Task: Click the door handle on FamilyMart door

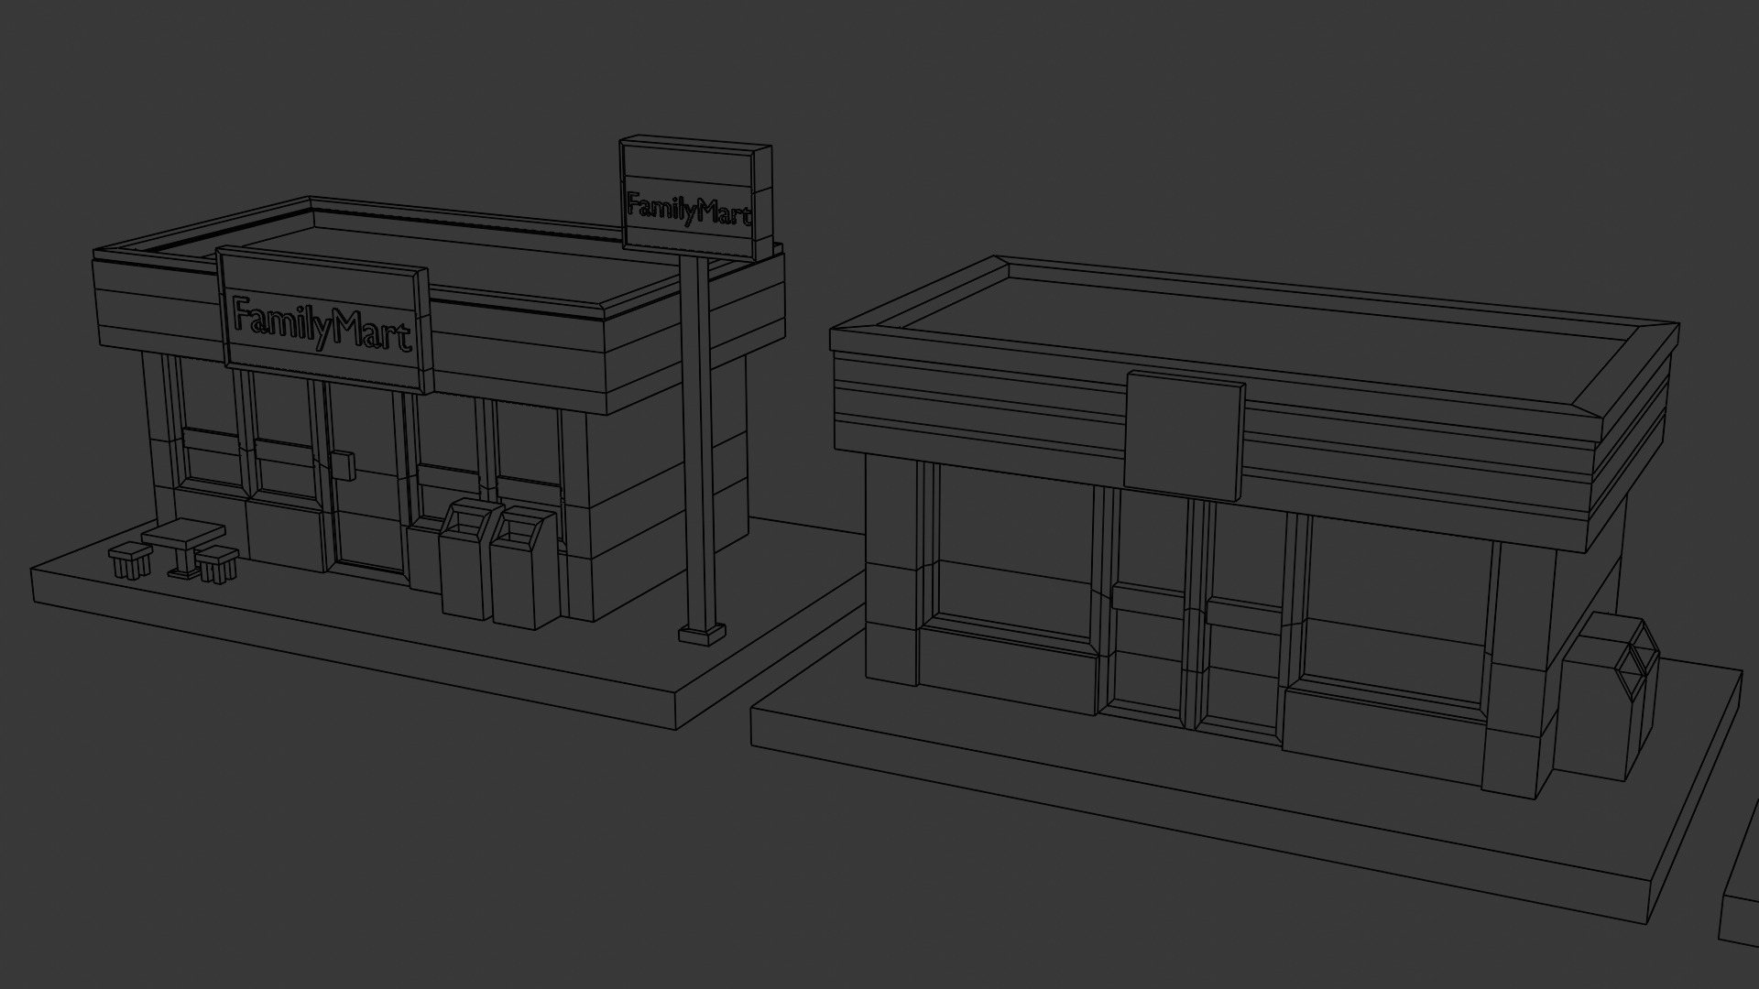Action: pyautogui.click(x=344, y=464)
